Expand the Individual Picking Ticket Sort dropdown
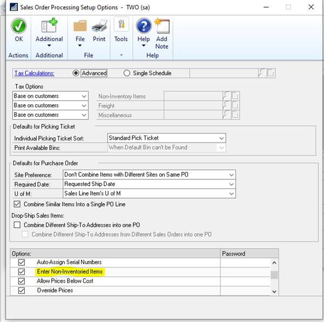This screenshot has width=324, height=322. (220, 138)
